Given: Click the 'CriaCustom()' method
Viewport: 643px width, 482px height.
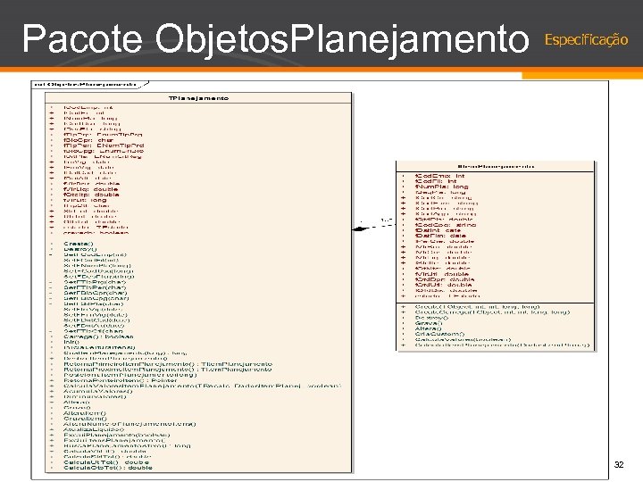Looking at the screenshot, I should pos(439,334).
